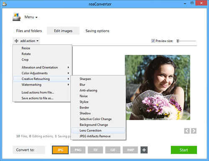
Task: Select JPEG Artifacts Remove option
Action: (98, 136)
